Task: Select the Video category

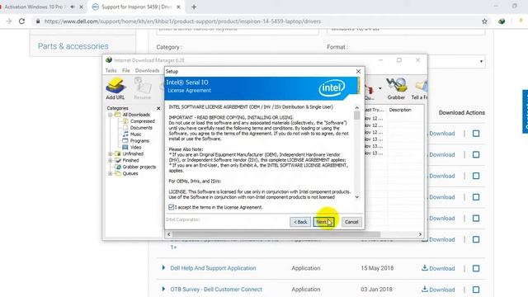Action: (x=135, y=147)
